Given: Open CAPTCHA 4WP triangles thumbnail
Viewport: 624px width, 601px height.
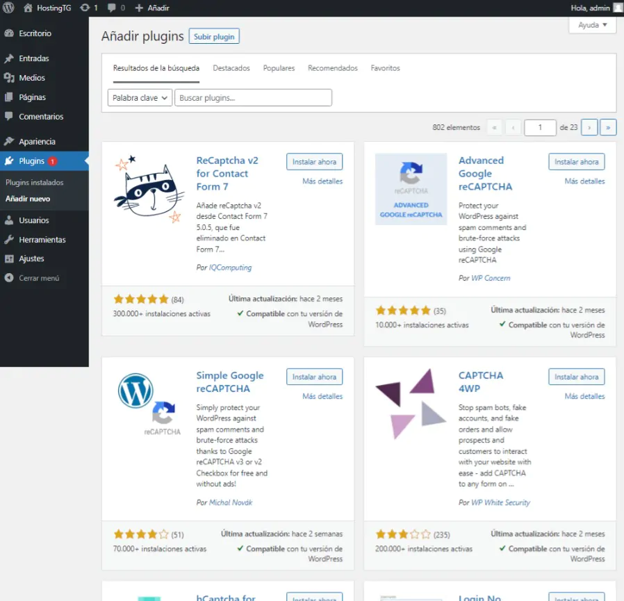Looking at the screenshot, I should click(411, 404).
